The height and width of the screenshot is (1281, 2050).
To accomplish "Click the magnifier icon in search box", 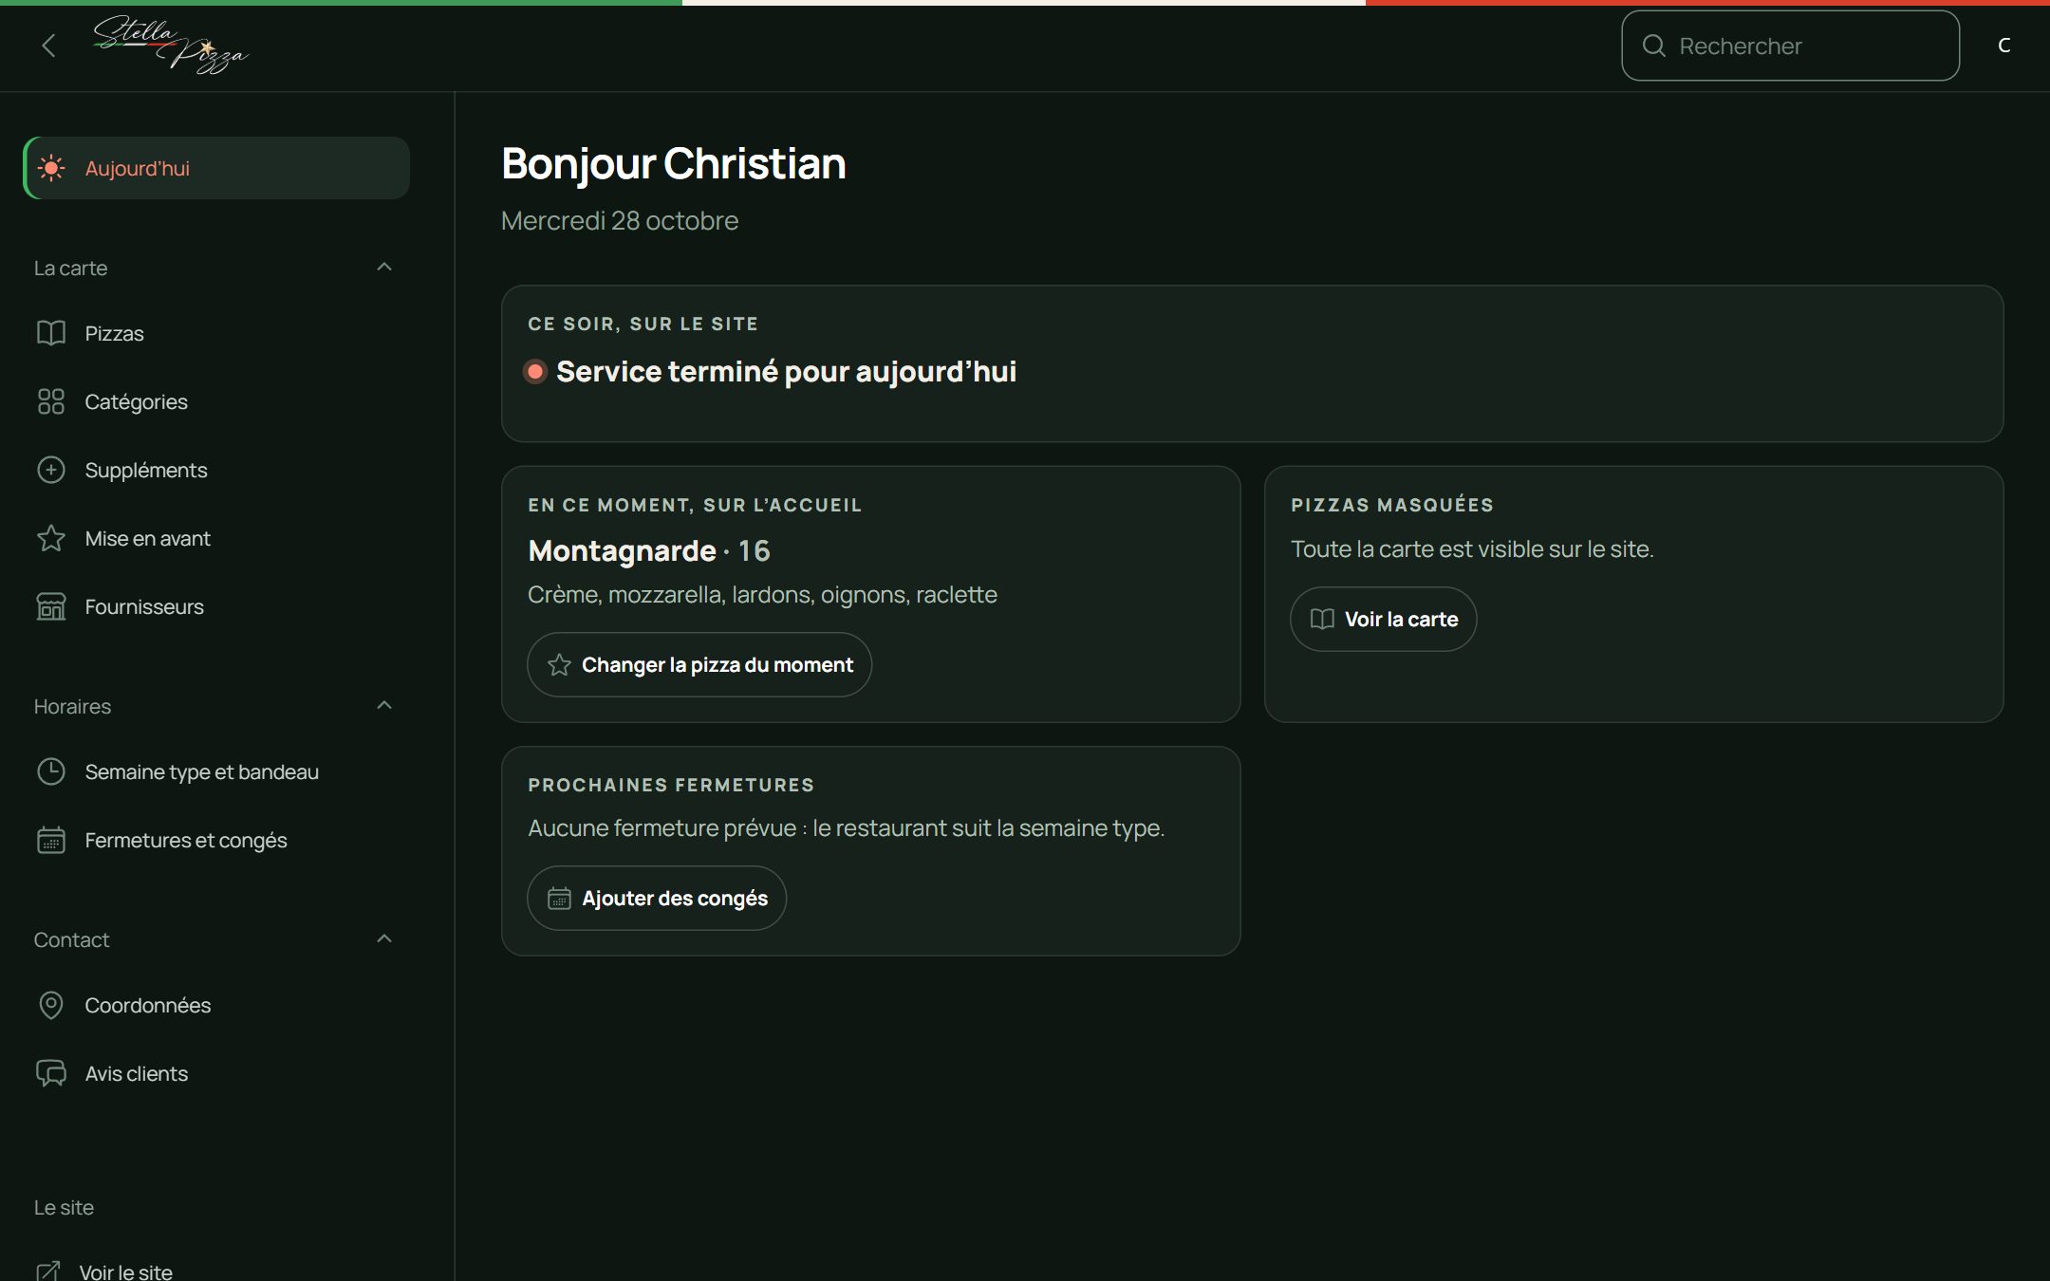I will [x=1654, y=46].
